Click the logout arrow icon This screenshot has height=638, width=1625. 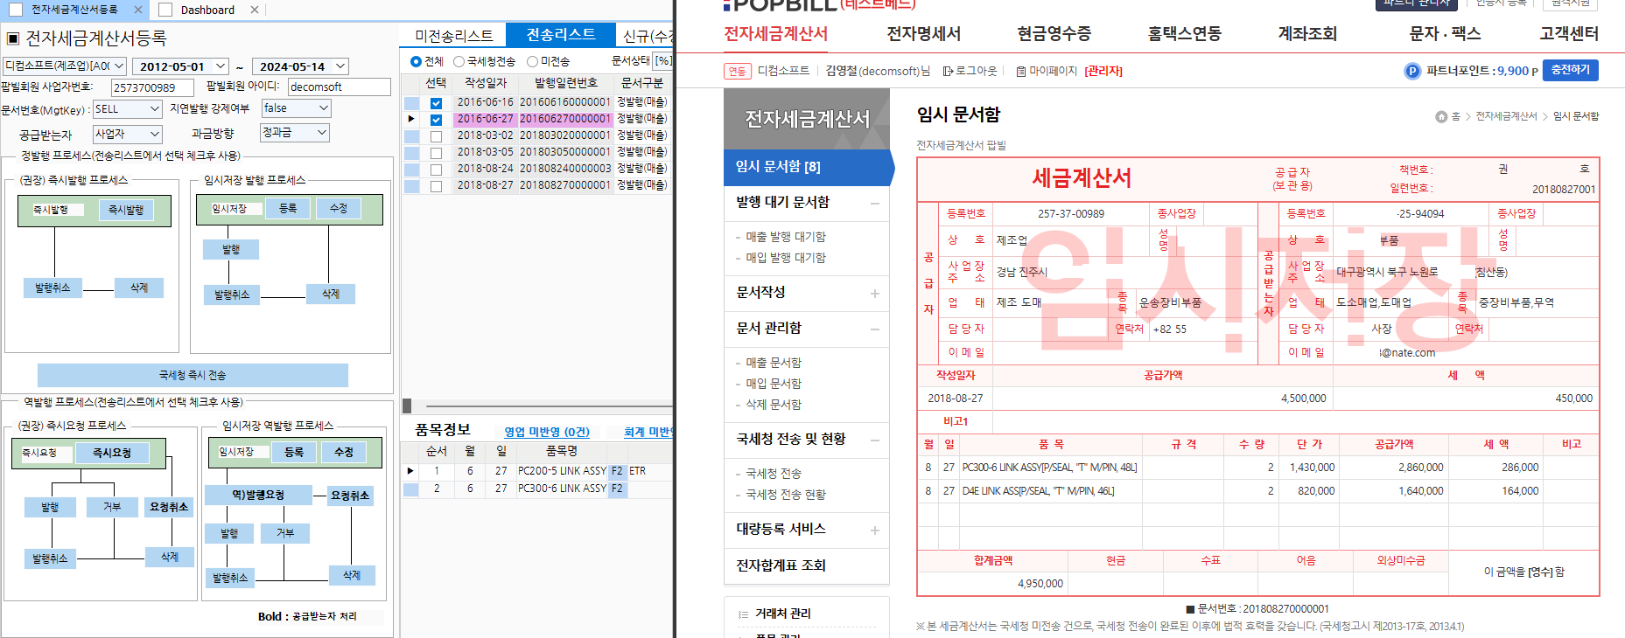(x=948, y=71)
